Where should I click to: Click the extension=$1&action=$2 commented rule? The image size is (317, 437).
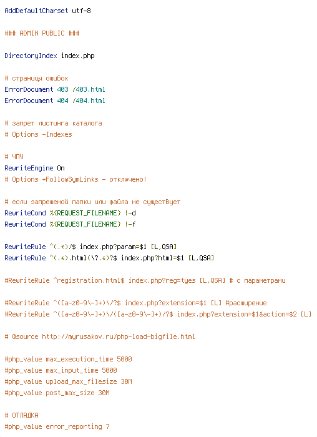[x=158, y=314]
